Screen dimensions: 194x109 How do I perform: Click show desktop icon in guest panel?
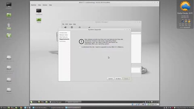(39, 102)
